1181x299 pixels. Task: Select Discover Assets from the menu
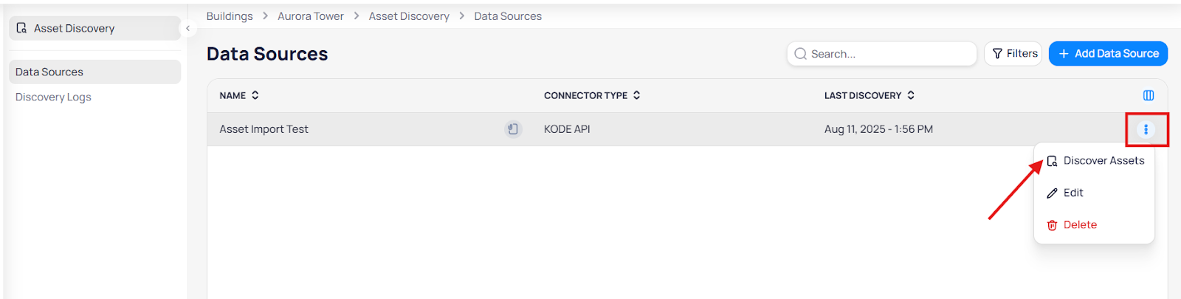click(x=1103, y=161)
